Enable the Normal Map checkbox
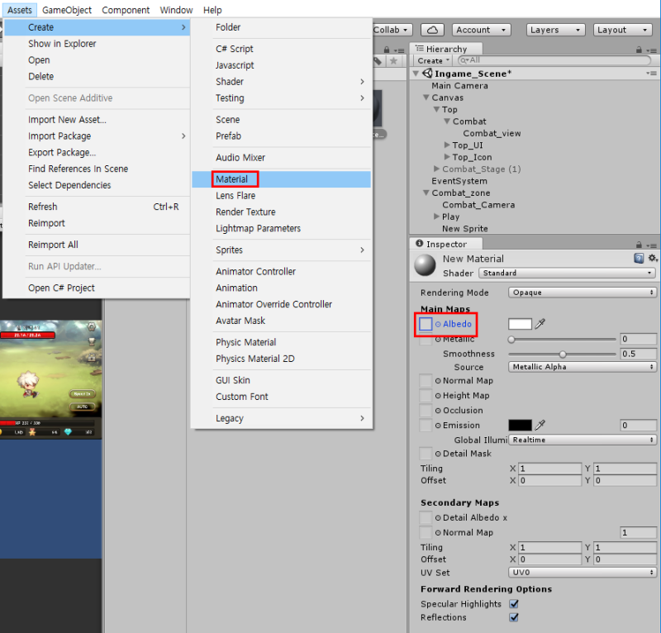 [426, 381]
